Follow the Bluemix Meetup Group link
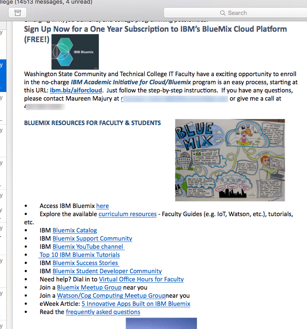307x329 pixels. [89, 287]
